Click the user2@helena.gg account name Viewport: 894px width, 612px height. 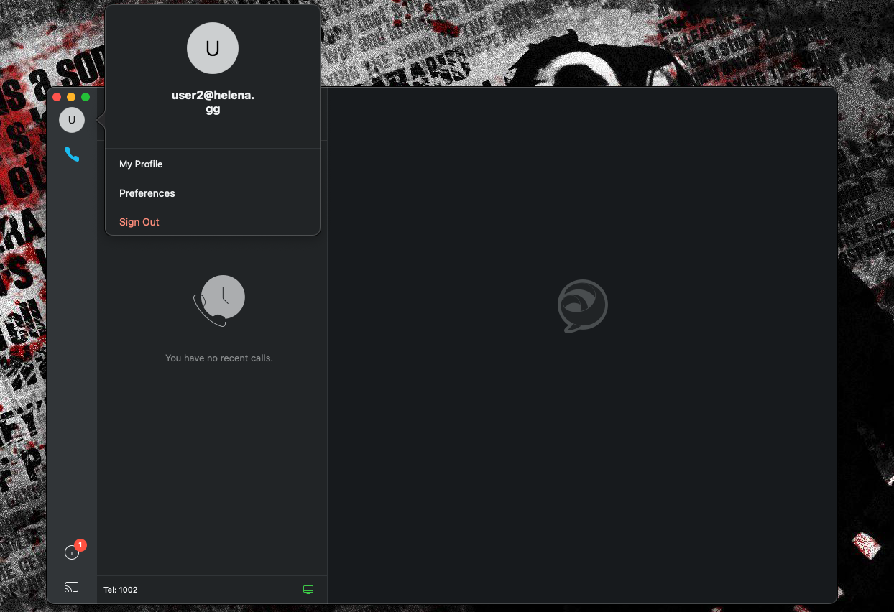coord(213,102)
